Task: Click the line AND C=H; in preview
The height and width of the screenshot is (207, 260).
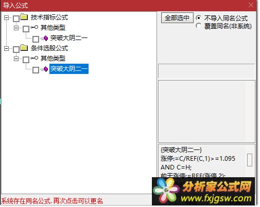Action: pos(176,167)
